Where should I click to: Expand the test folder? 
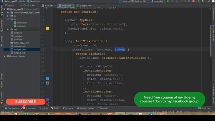click(8, 29)
